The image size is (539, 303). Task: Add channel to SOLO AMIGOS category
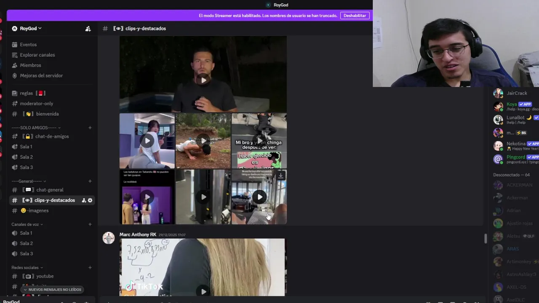click(90, 128)
